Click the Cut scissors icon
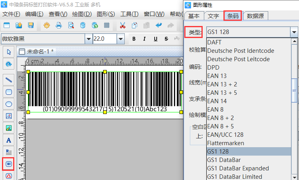The width and height of the screenshot is (299, 180). click(123, 25)
